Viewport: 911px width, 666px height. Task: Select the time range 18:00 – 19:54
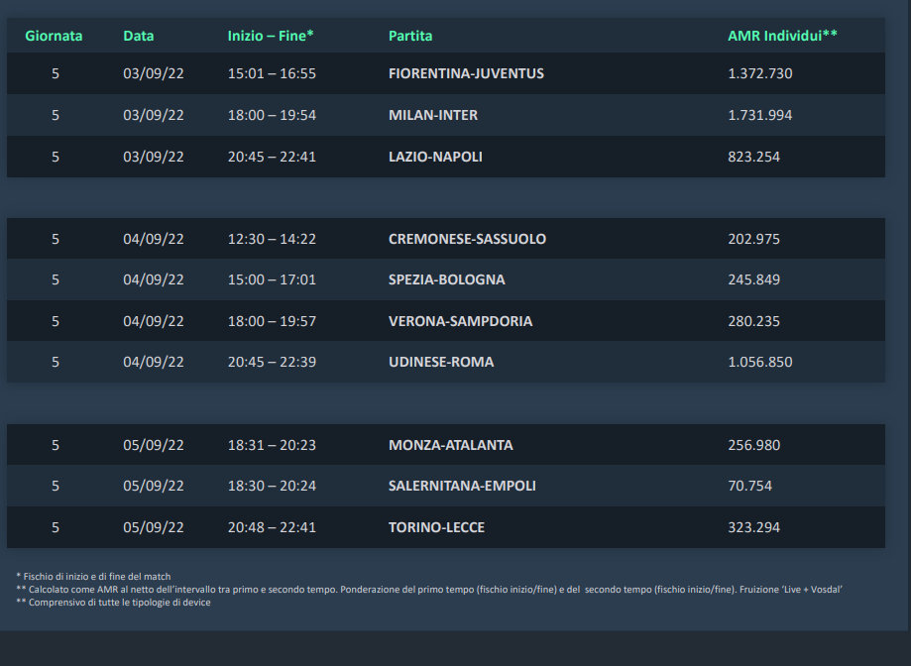(x=272, y=115)
